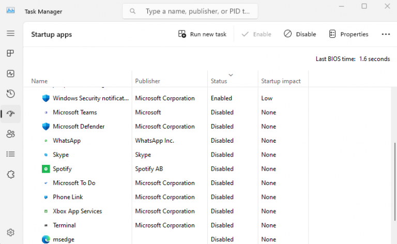
Task: Click the search magnifier icon
Action: tap(132, 11)
